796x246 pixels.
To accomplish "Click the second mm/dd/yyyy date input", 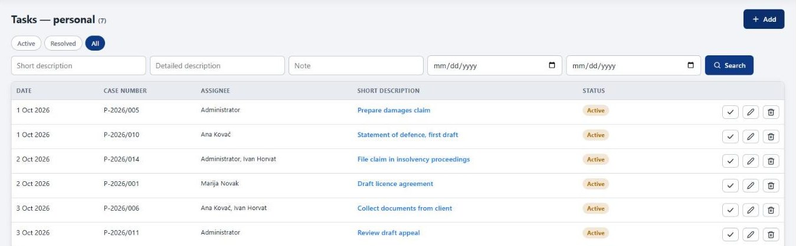I will (634, 65).
